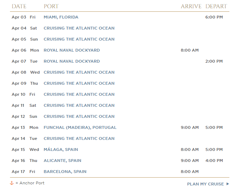The image size is (239, 189).
Task: Click Cruising the Atlantic Ocean on Apr 12
Action: pos(79,116)
